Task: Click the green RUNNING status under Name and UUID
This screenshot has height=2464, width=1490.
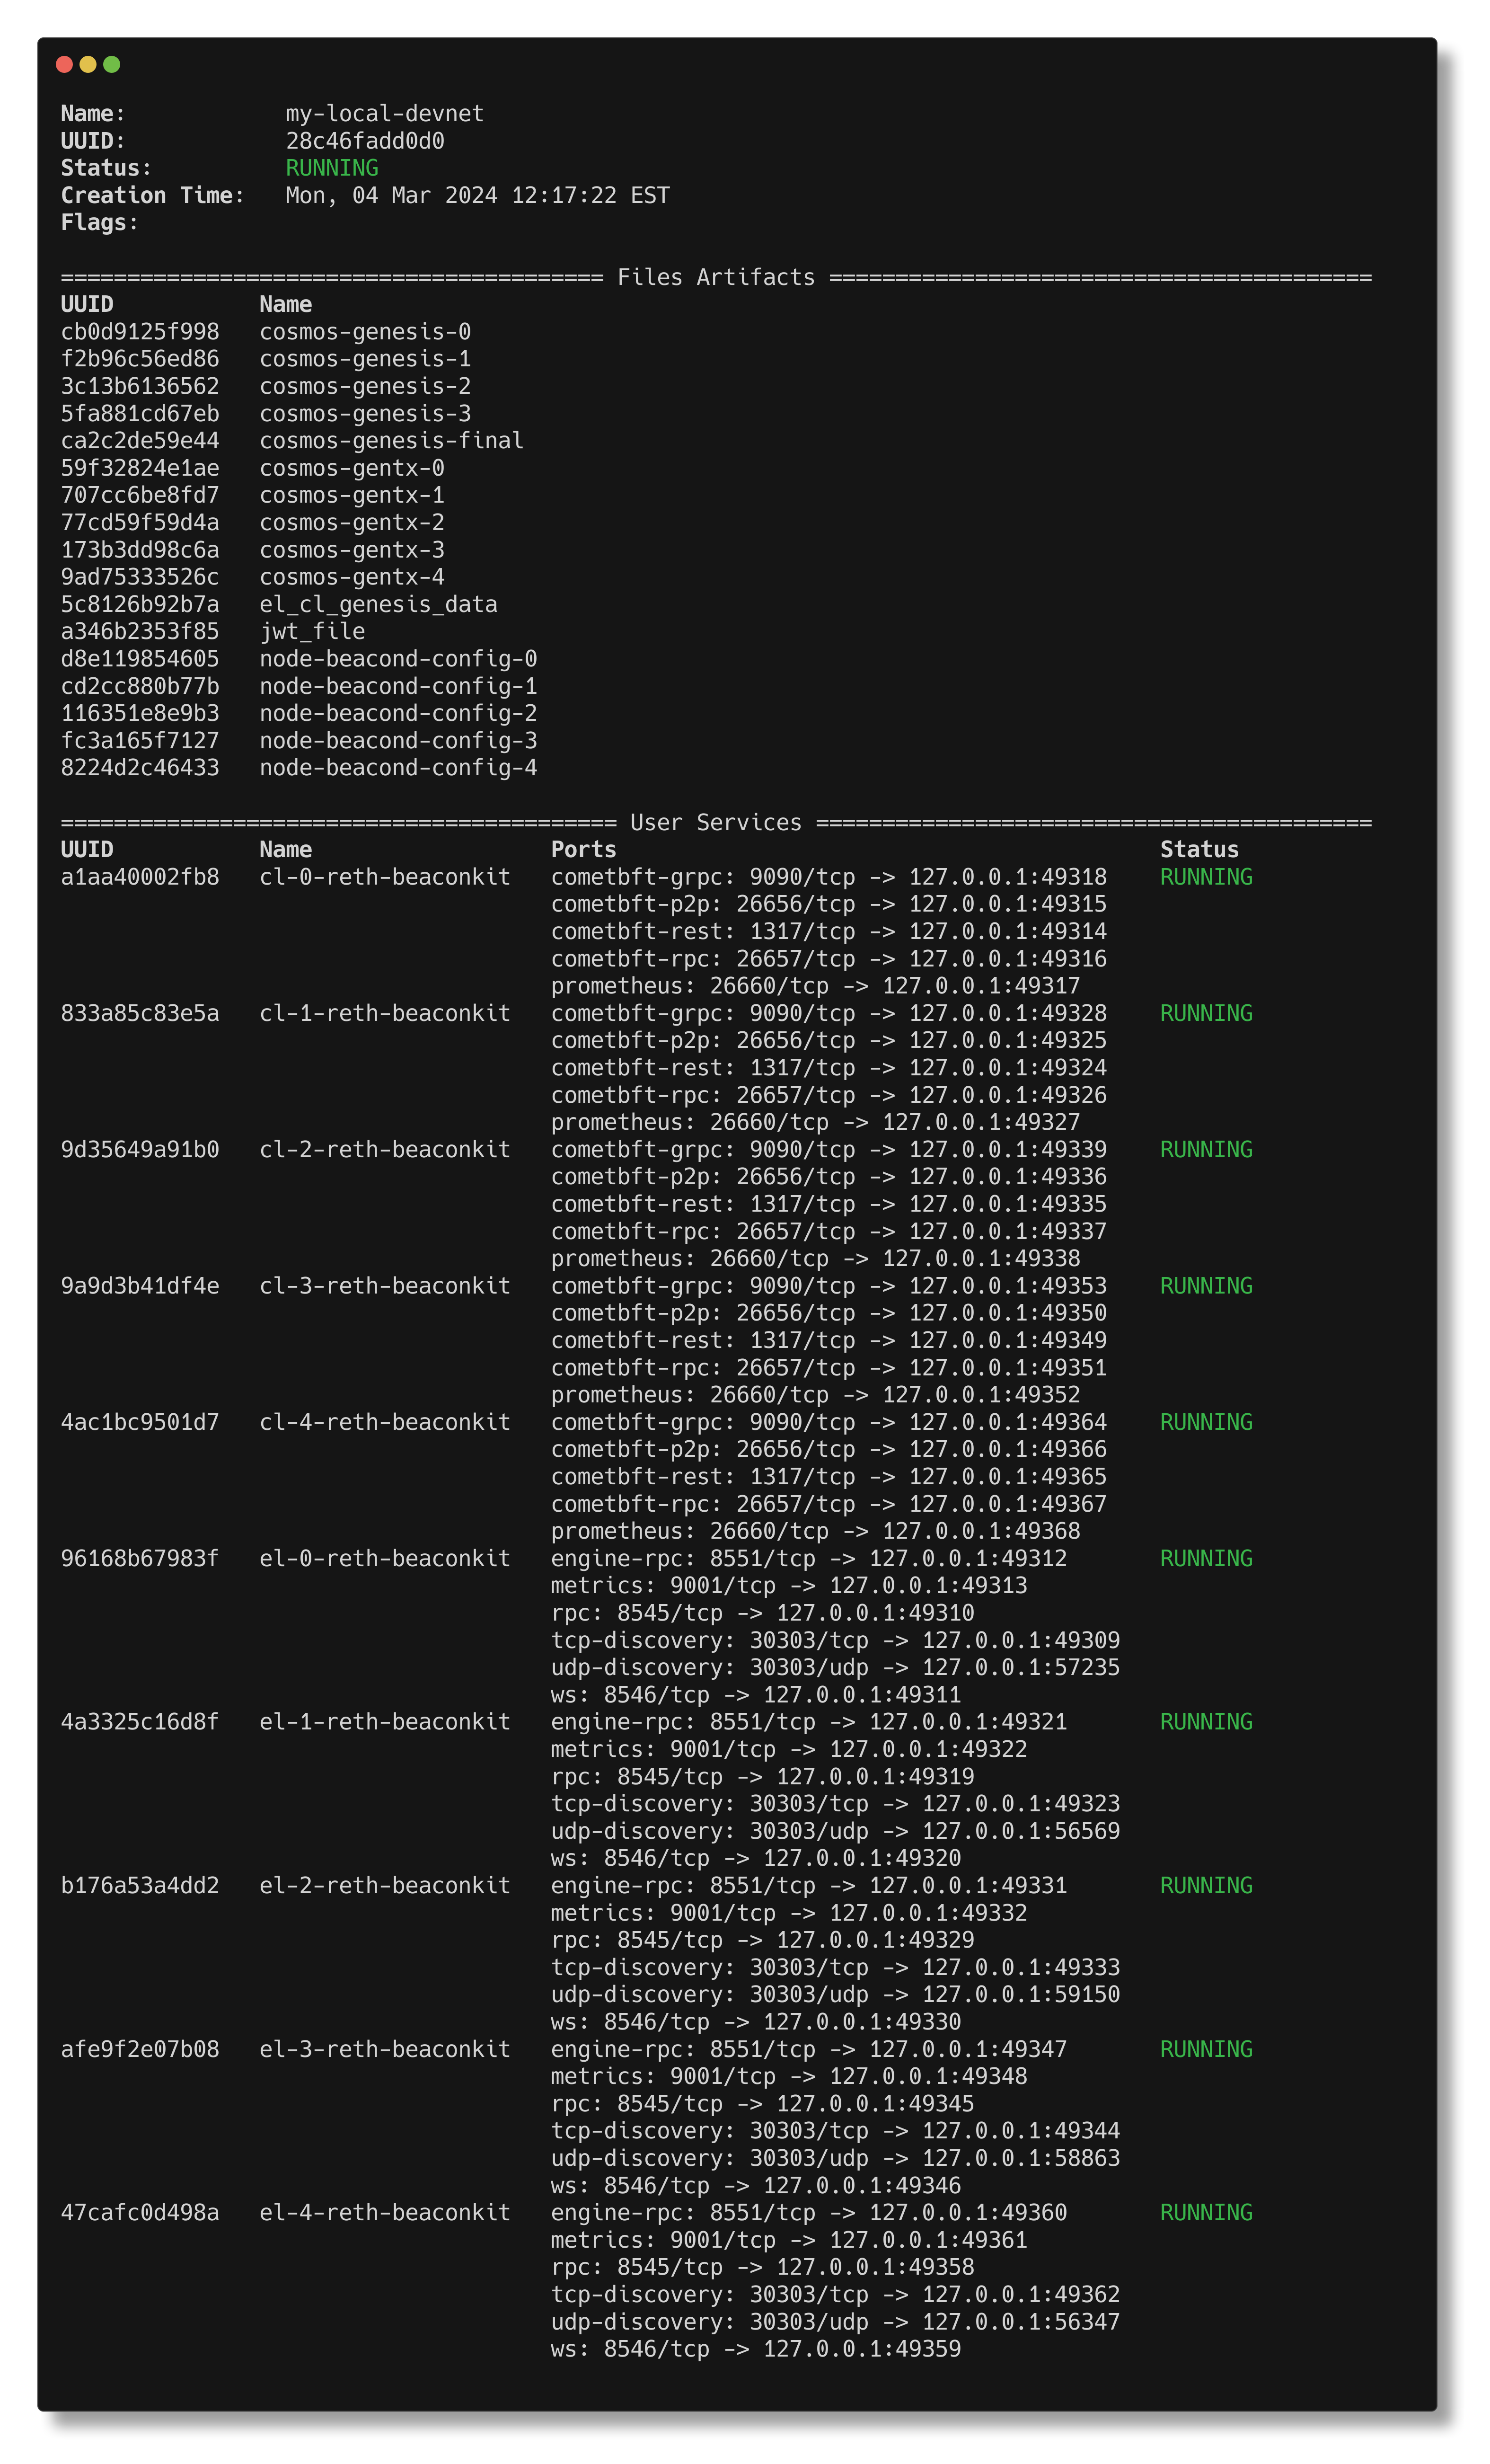Action: [x=332, y=168]
